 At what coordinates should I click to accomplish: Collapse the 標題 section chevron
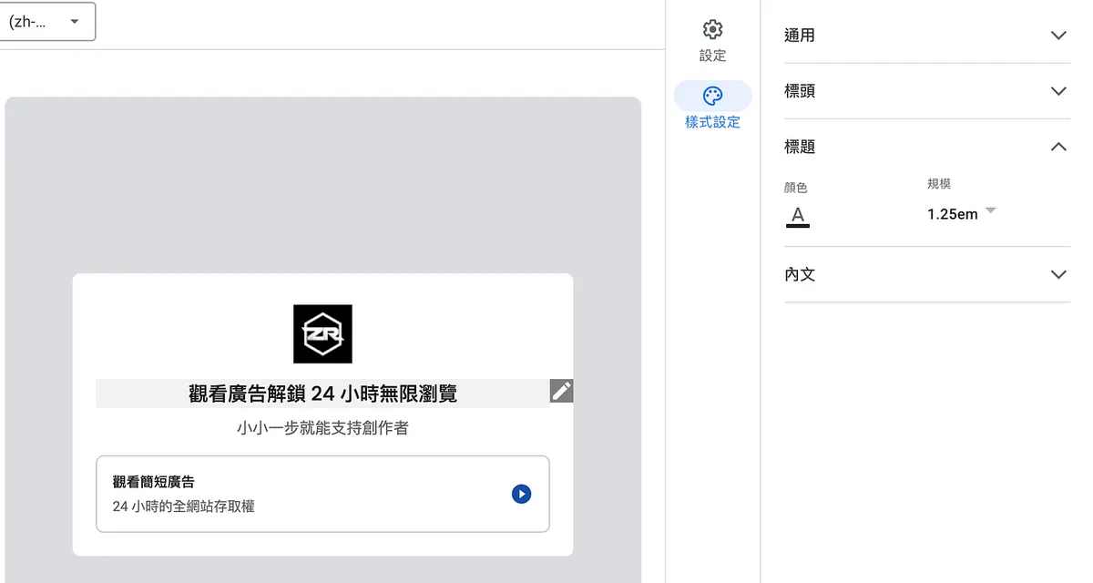(x=1057, y=147)
